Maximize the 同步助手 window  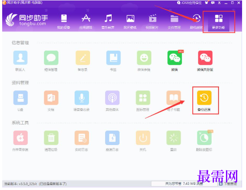click(x=232, y=3)
